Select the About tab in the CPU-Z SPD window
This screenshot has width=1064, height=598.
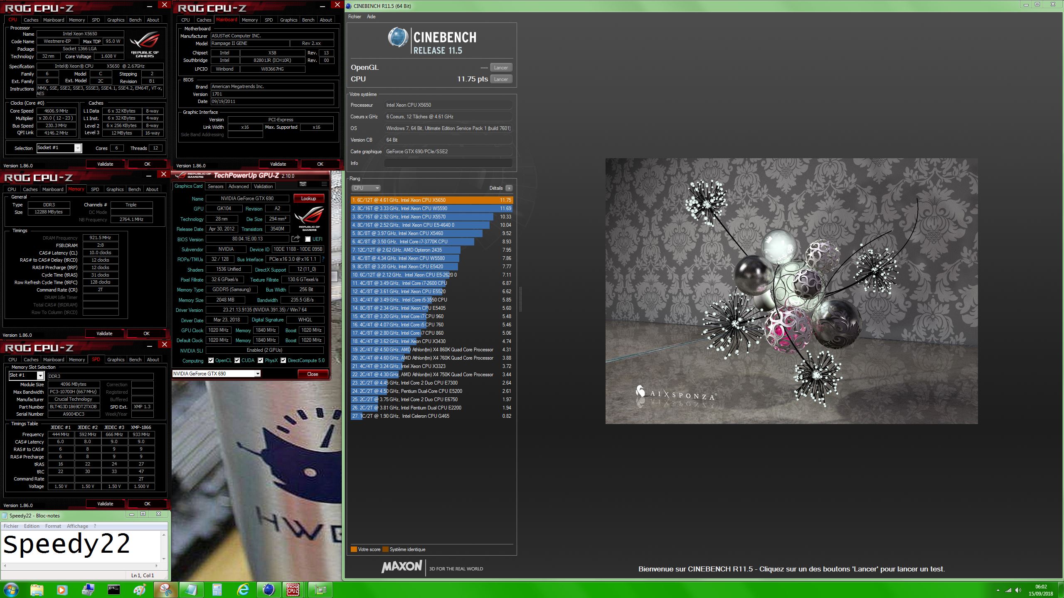click(153, 360)
